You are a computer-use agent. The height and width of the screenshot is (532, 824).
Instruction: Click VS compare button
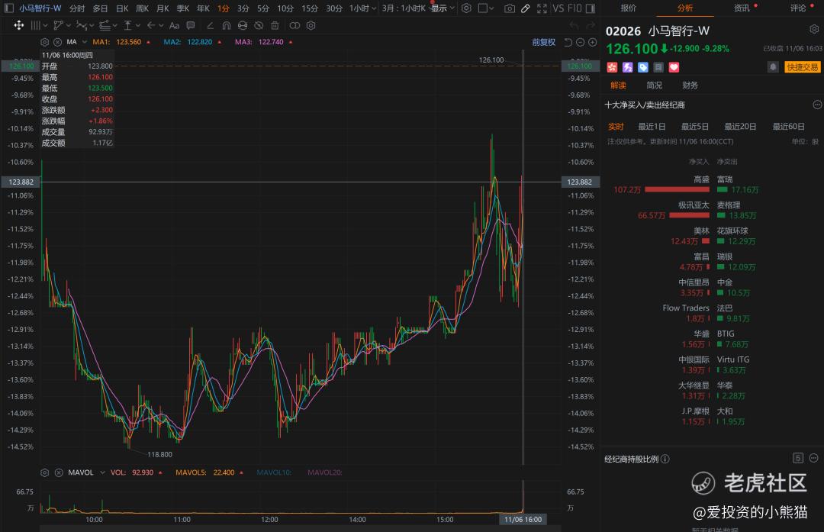click(x=558, y=8)
